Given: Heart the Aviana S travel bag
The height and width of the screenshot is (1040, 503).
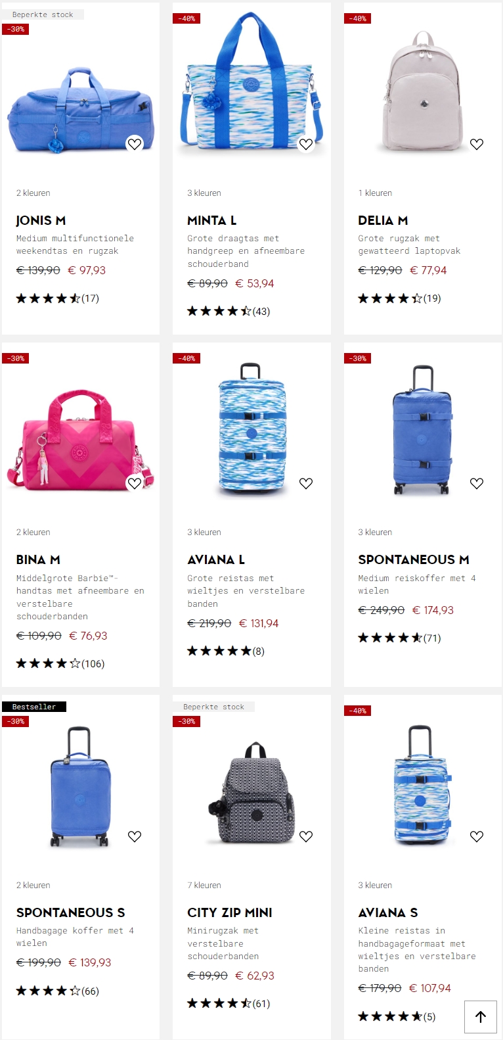Looking at the screenshot, I should (x=477, y=836).
